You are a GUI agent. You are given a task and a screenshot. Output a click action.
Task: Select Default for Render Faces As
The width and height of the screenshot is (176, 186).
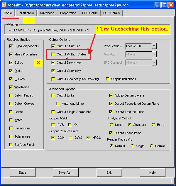[x=111, y=146]
